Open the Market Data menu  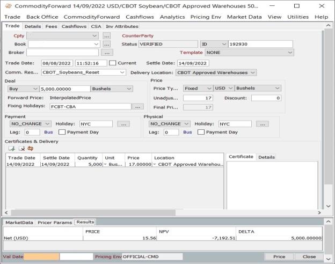244,17
